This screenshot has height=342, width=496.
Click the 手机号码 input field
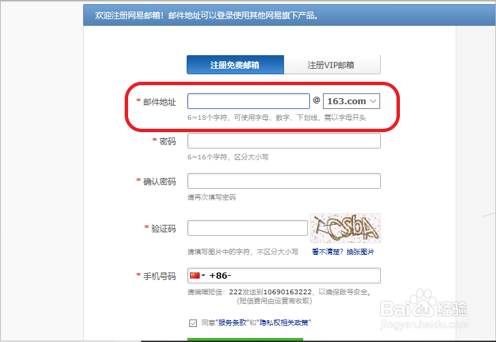(x=283, y=275)
